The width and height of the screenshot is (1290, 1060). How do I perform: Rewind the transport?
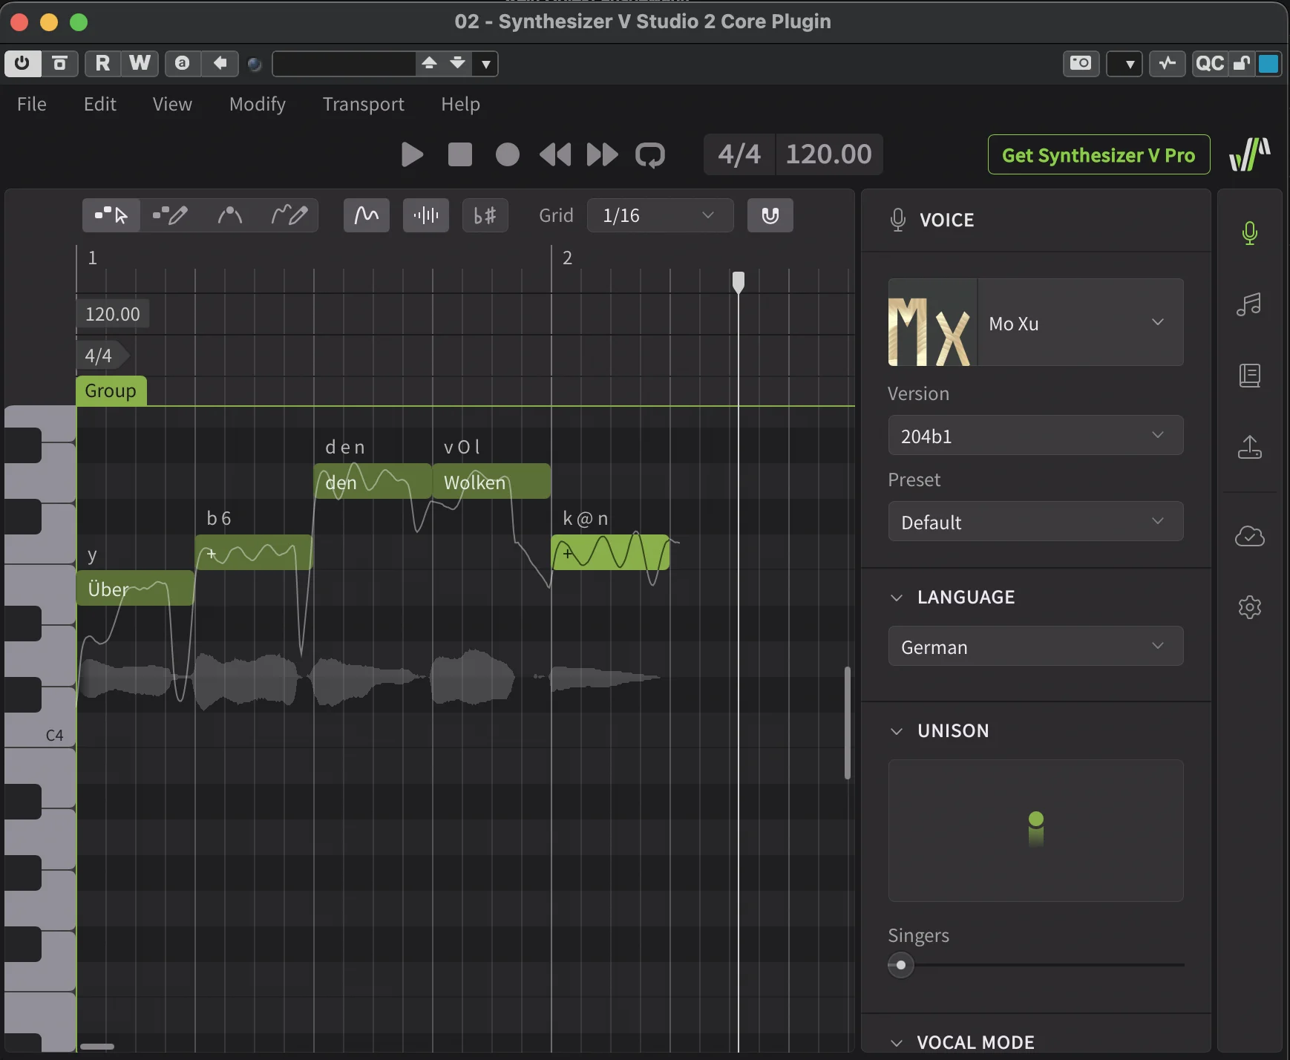point(555,154)
